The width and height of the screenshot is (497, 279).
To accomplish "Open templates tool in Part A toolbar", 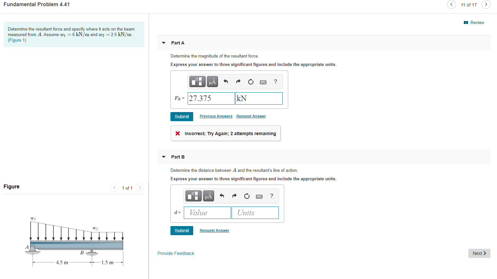I will pos(197,82).
